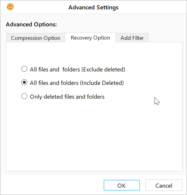The image size is (187, 195).
Task: Click the blank footer area left of OK
Action: point(52,185)
